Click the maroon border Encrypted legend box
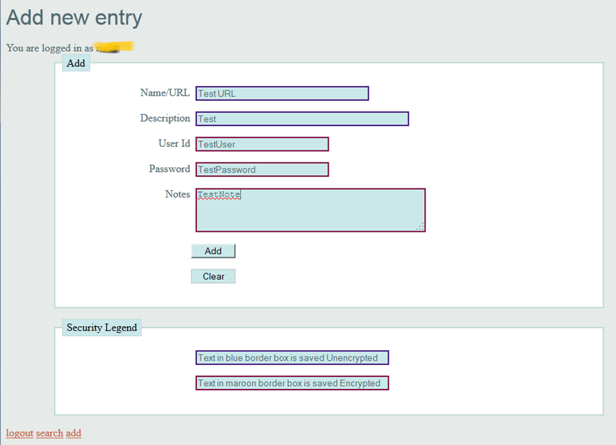Screen dimensions: 616x445 (292, 384)
